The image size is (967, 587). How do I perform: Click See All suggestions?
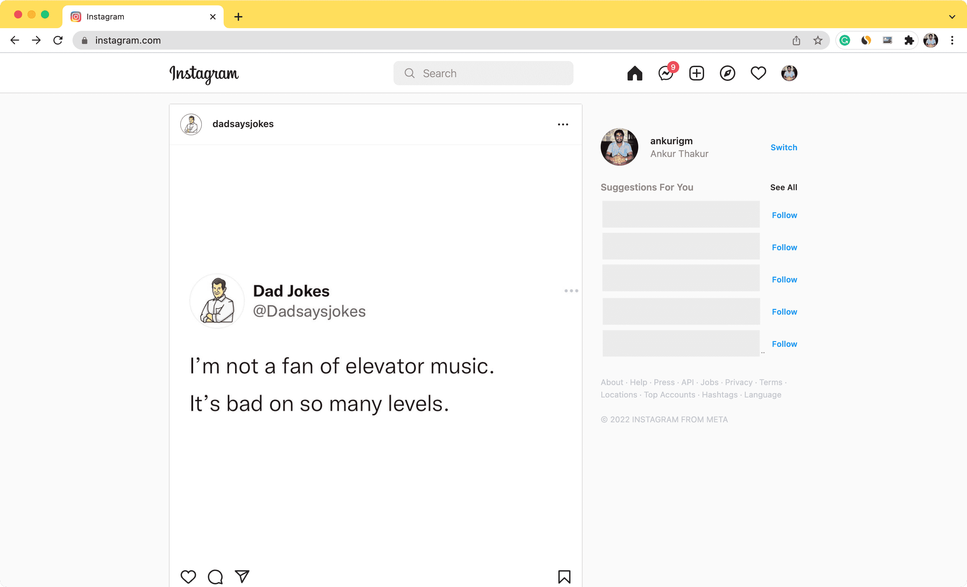click(x=783, y=188)
